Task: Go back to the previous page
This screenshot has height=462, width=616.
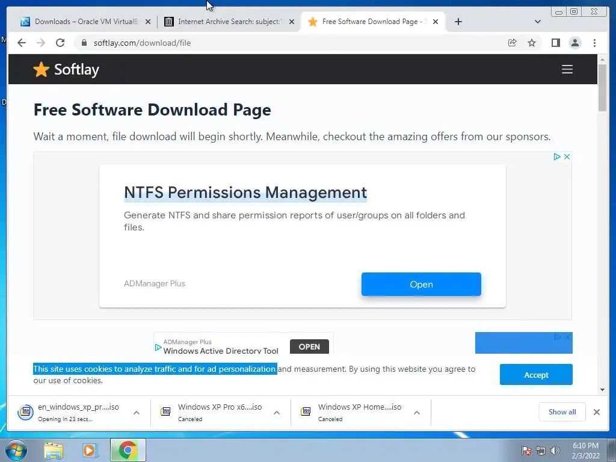Action: point(22,43)
